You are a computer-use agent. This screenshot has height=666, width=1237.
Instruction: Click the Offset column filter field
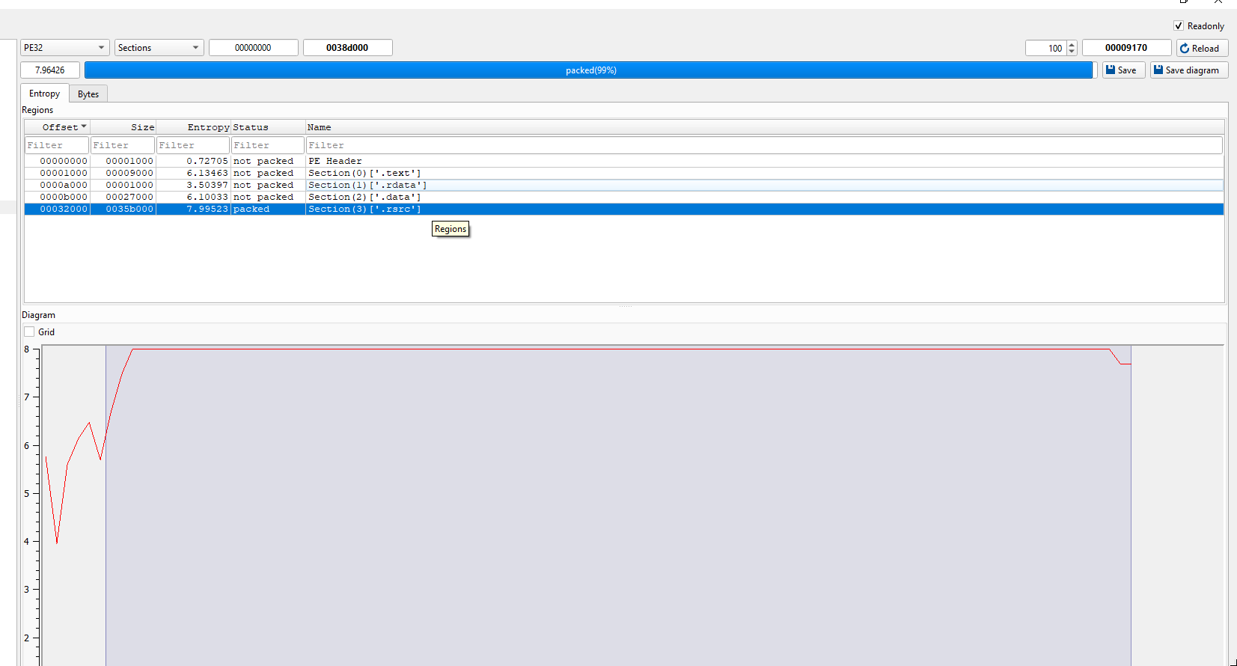57,145
